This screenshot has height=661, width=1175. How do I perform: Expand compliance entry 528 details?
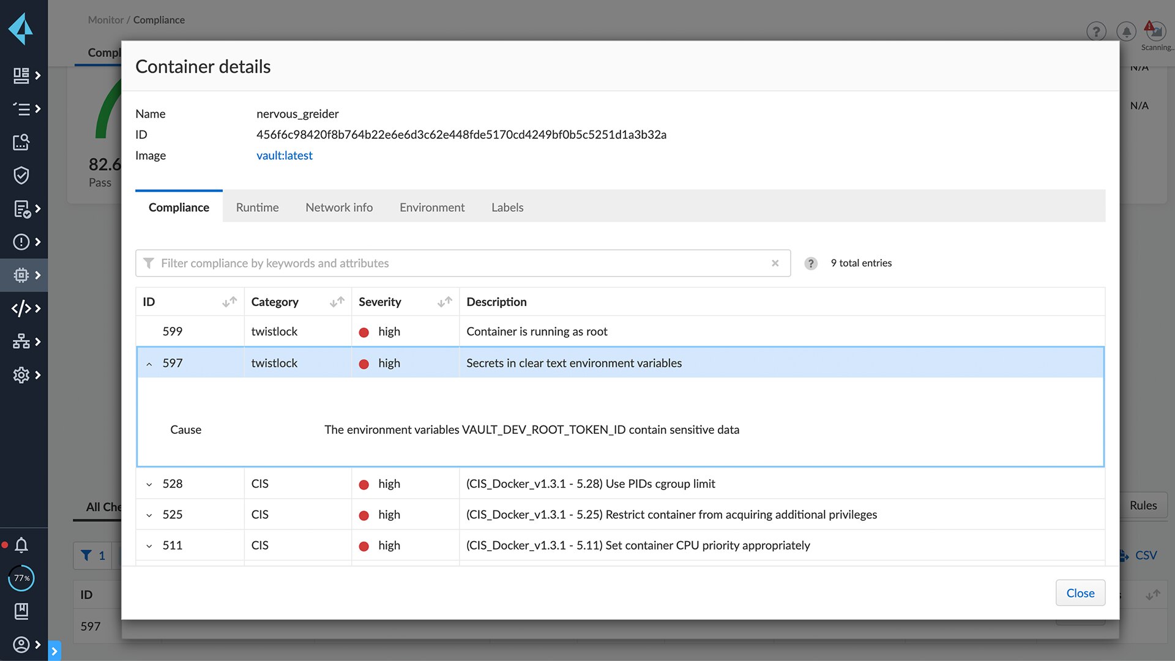point(149,484)
